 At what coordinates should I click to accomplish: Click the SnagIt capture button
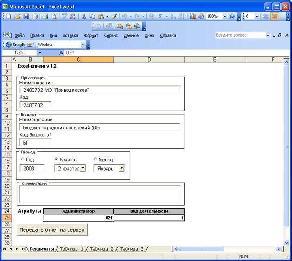click(x=15, y=45)
